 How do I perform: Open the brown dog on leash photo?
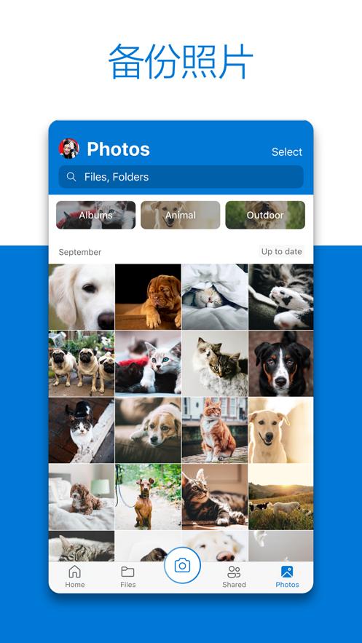pos(148,497)
